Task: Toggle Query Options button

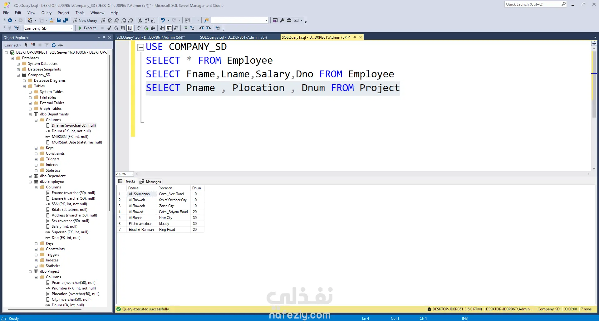Action: [x=123, y=28]
